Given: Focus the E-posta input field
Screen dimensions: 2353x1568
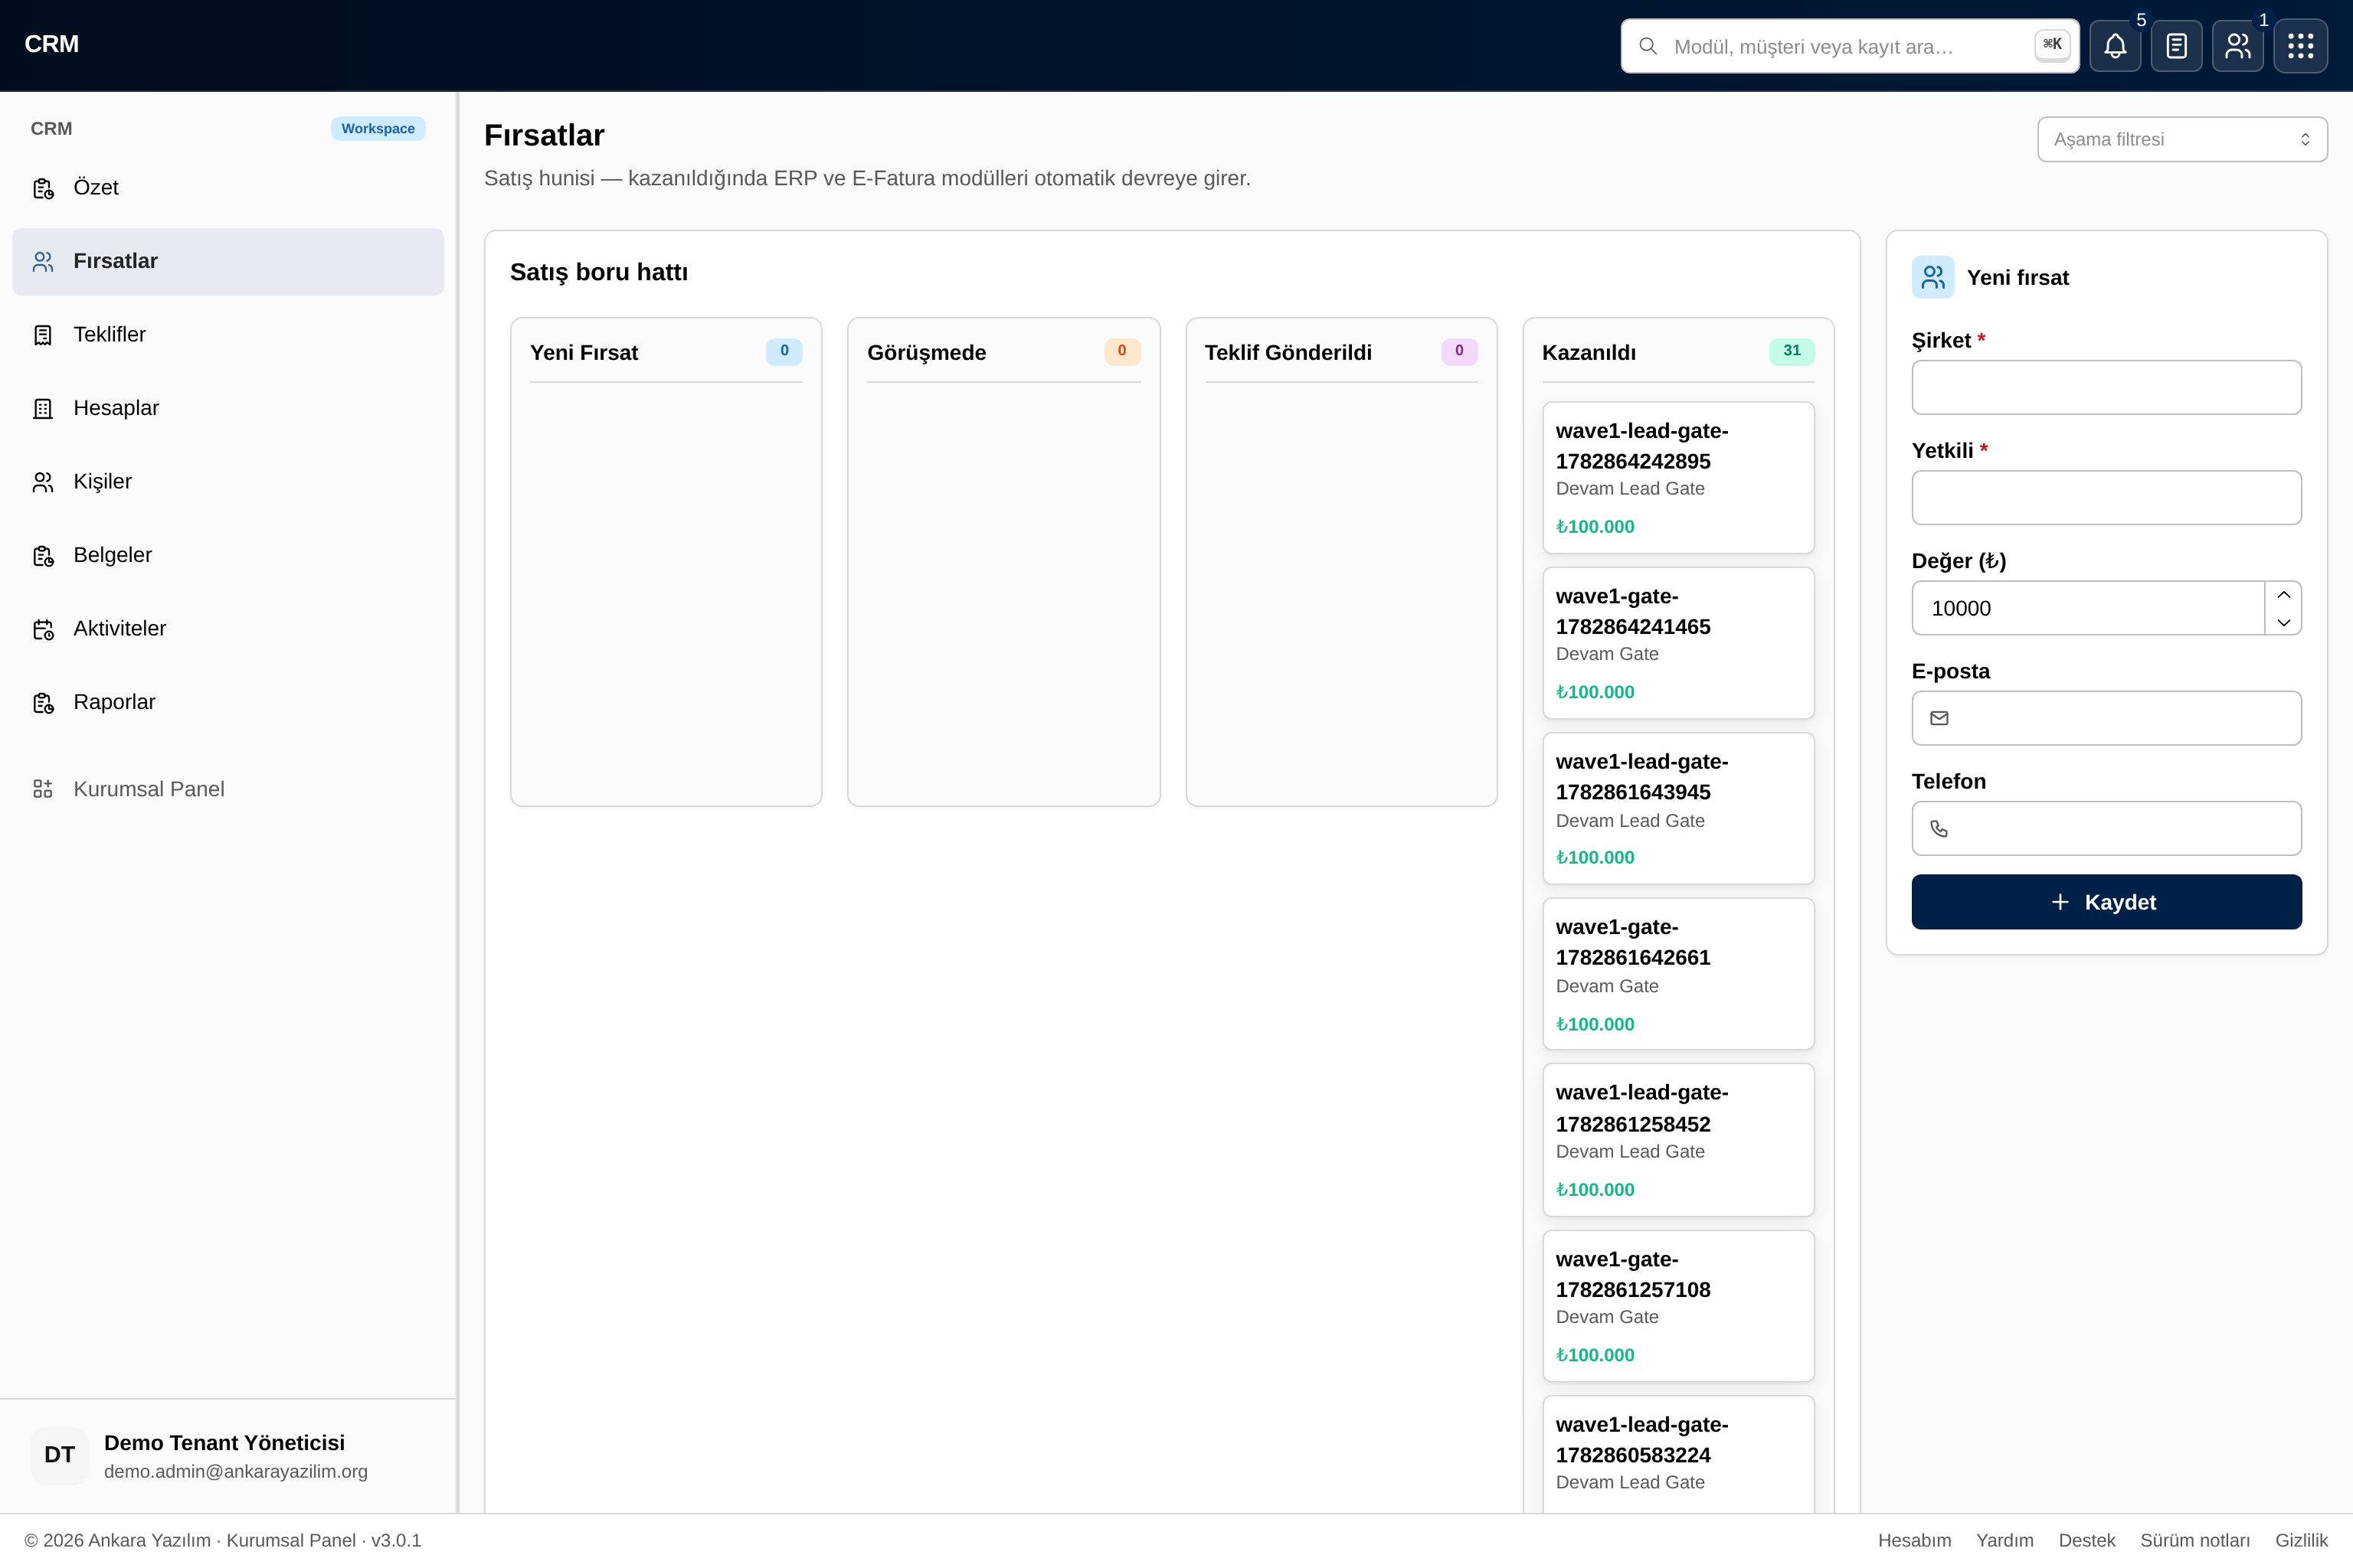Looking at the screenshot, I should tap(2106, 718).
